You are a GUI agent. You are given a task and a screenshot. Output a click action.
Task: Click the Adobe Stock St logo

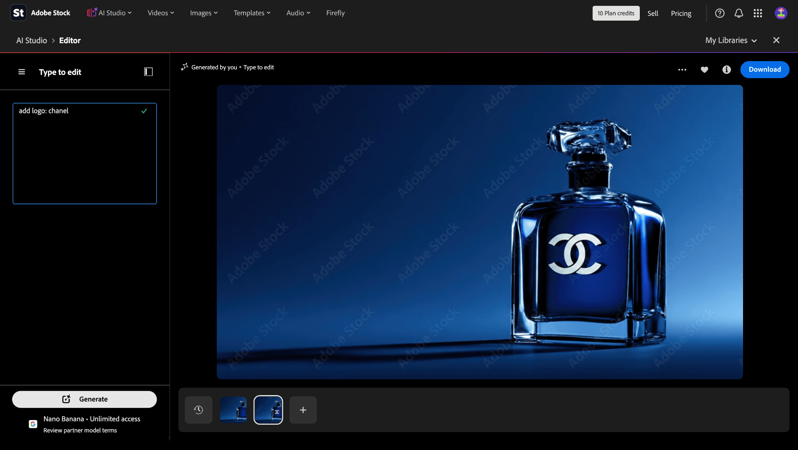18,13
